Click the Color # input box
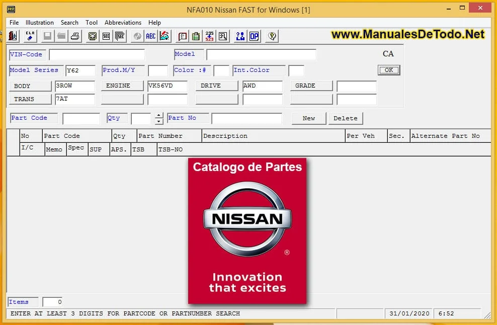 tap(221, 70)
